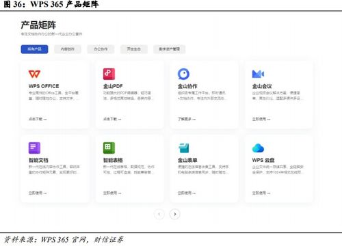Click the 金山会议 video camera icon
342x246 pixels.
[258, 74]
